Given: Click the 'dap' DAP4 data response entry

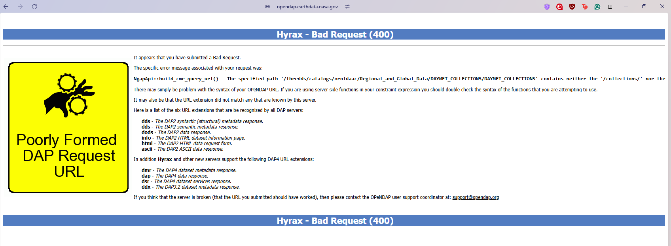Looking at the screenshot, I should 175,176.
